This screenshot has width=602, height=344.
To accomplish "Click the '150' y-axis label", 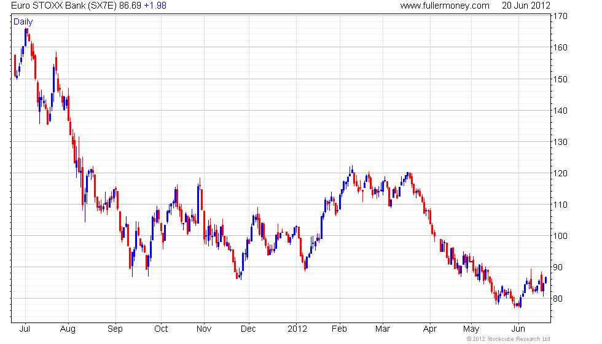I will pyautogui.click(x=560, y=79).
